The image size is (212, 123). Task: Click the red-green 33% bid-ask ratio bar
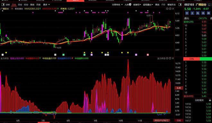(x=198, y=59)
